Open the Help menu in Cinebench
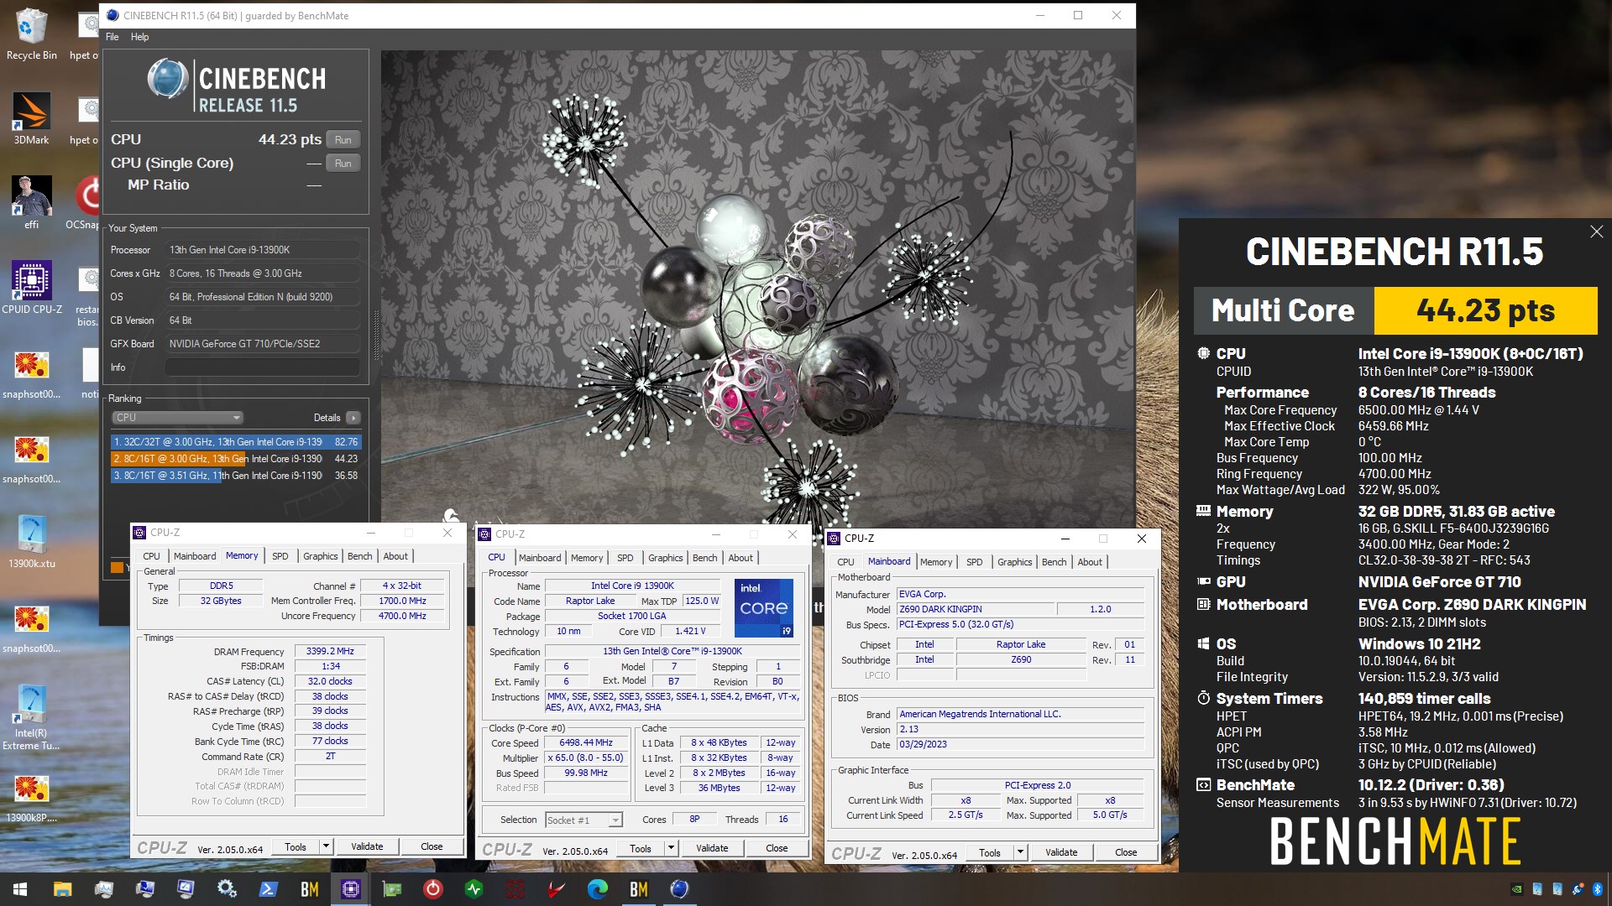Viewport: 1612px width, 906px height. coord(139,37)
